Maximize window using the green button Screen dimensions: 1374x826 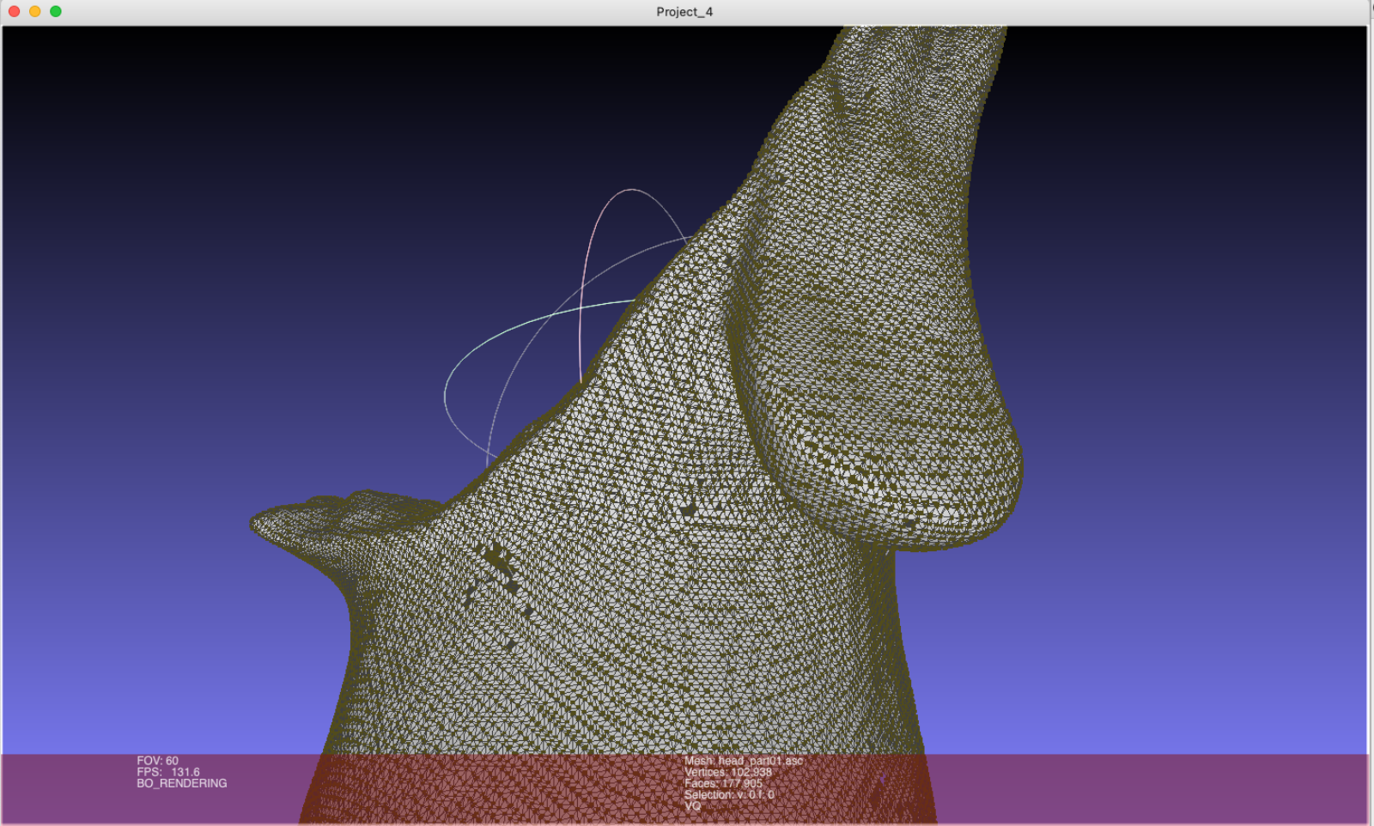point(56,11)
